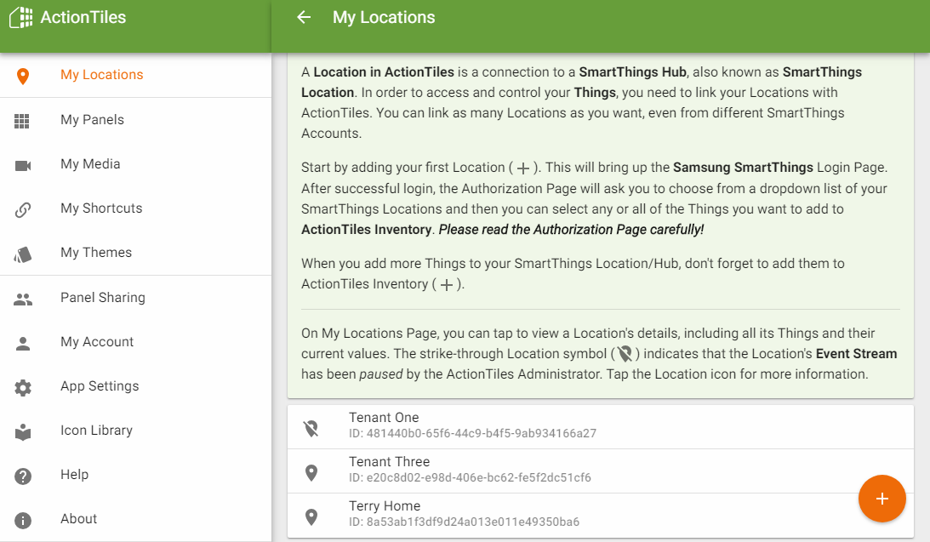Click 'Please read the Authorization Page carefully!' text
The image size is (930, 542).
click(x=571, y=230)
